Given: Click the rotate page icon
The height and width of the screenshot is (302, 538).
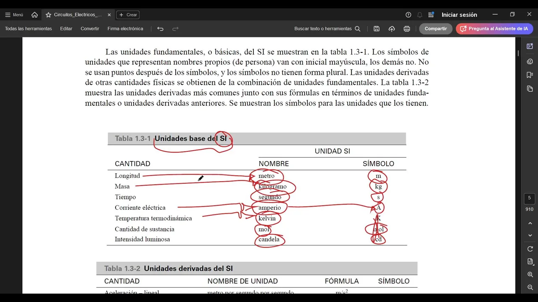Looking at the screenshot, I should point(530,249).
